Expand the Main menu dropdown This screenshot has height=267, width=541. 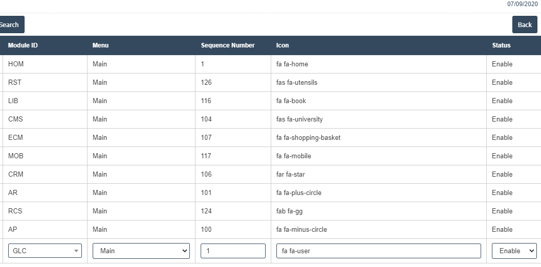click(141, 251)
